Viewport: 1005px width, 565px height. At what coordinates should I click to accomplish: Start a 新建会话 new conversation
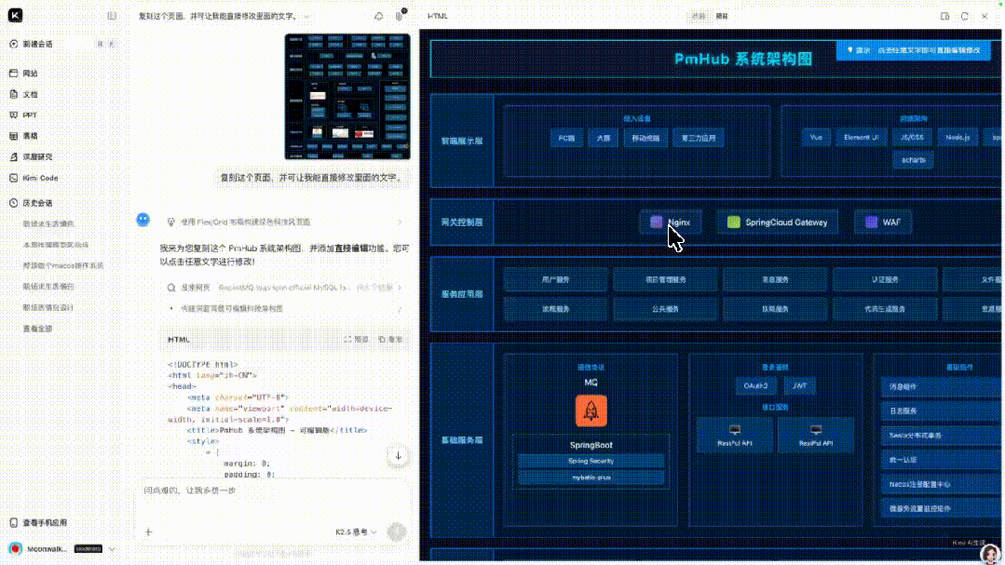tap(37, 42)
